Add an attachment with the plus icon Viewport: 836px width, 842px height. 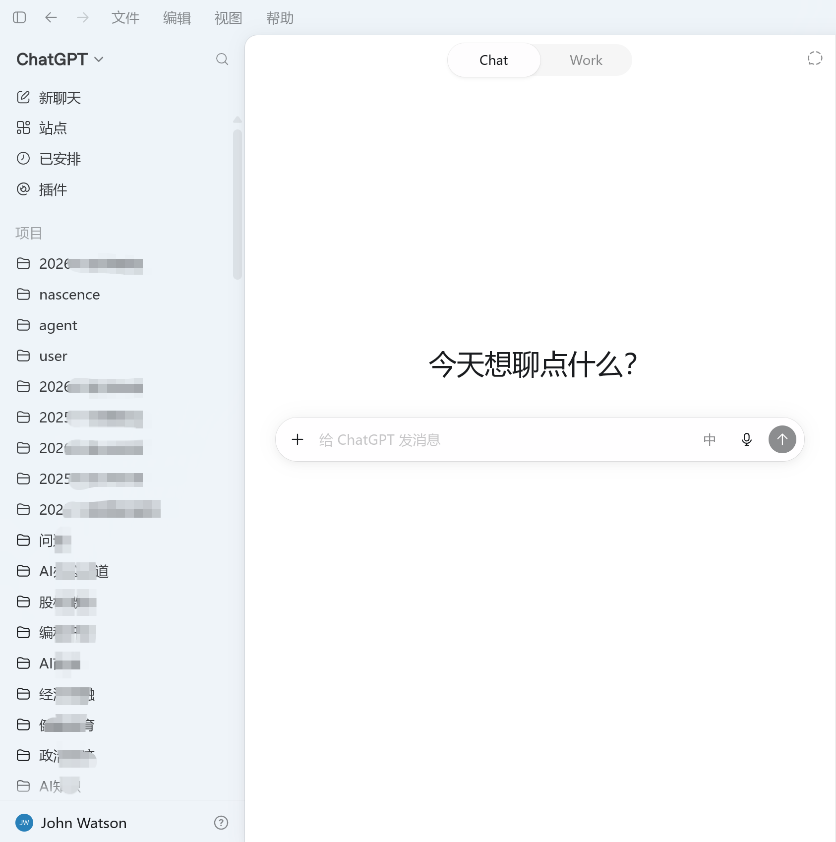[x=298, y=439]
